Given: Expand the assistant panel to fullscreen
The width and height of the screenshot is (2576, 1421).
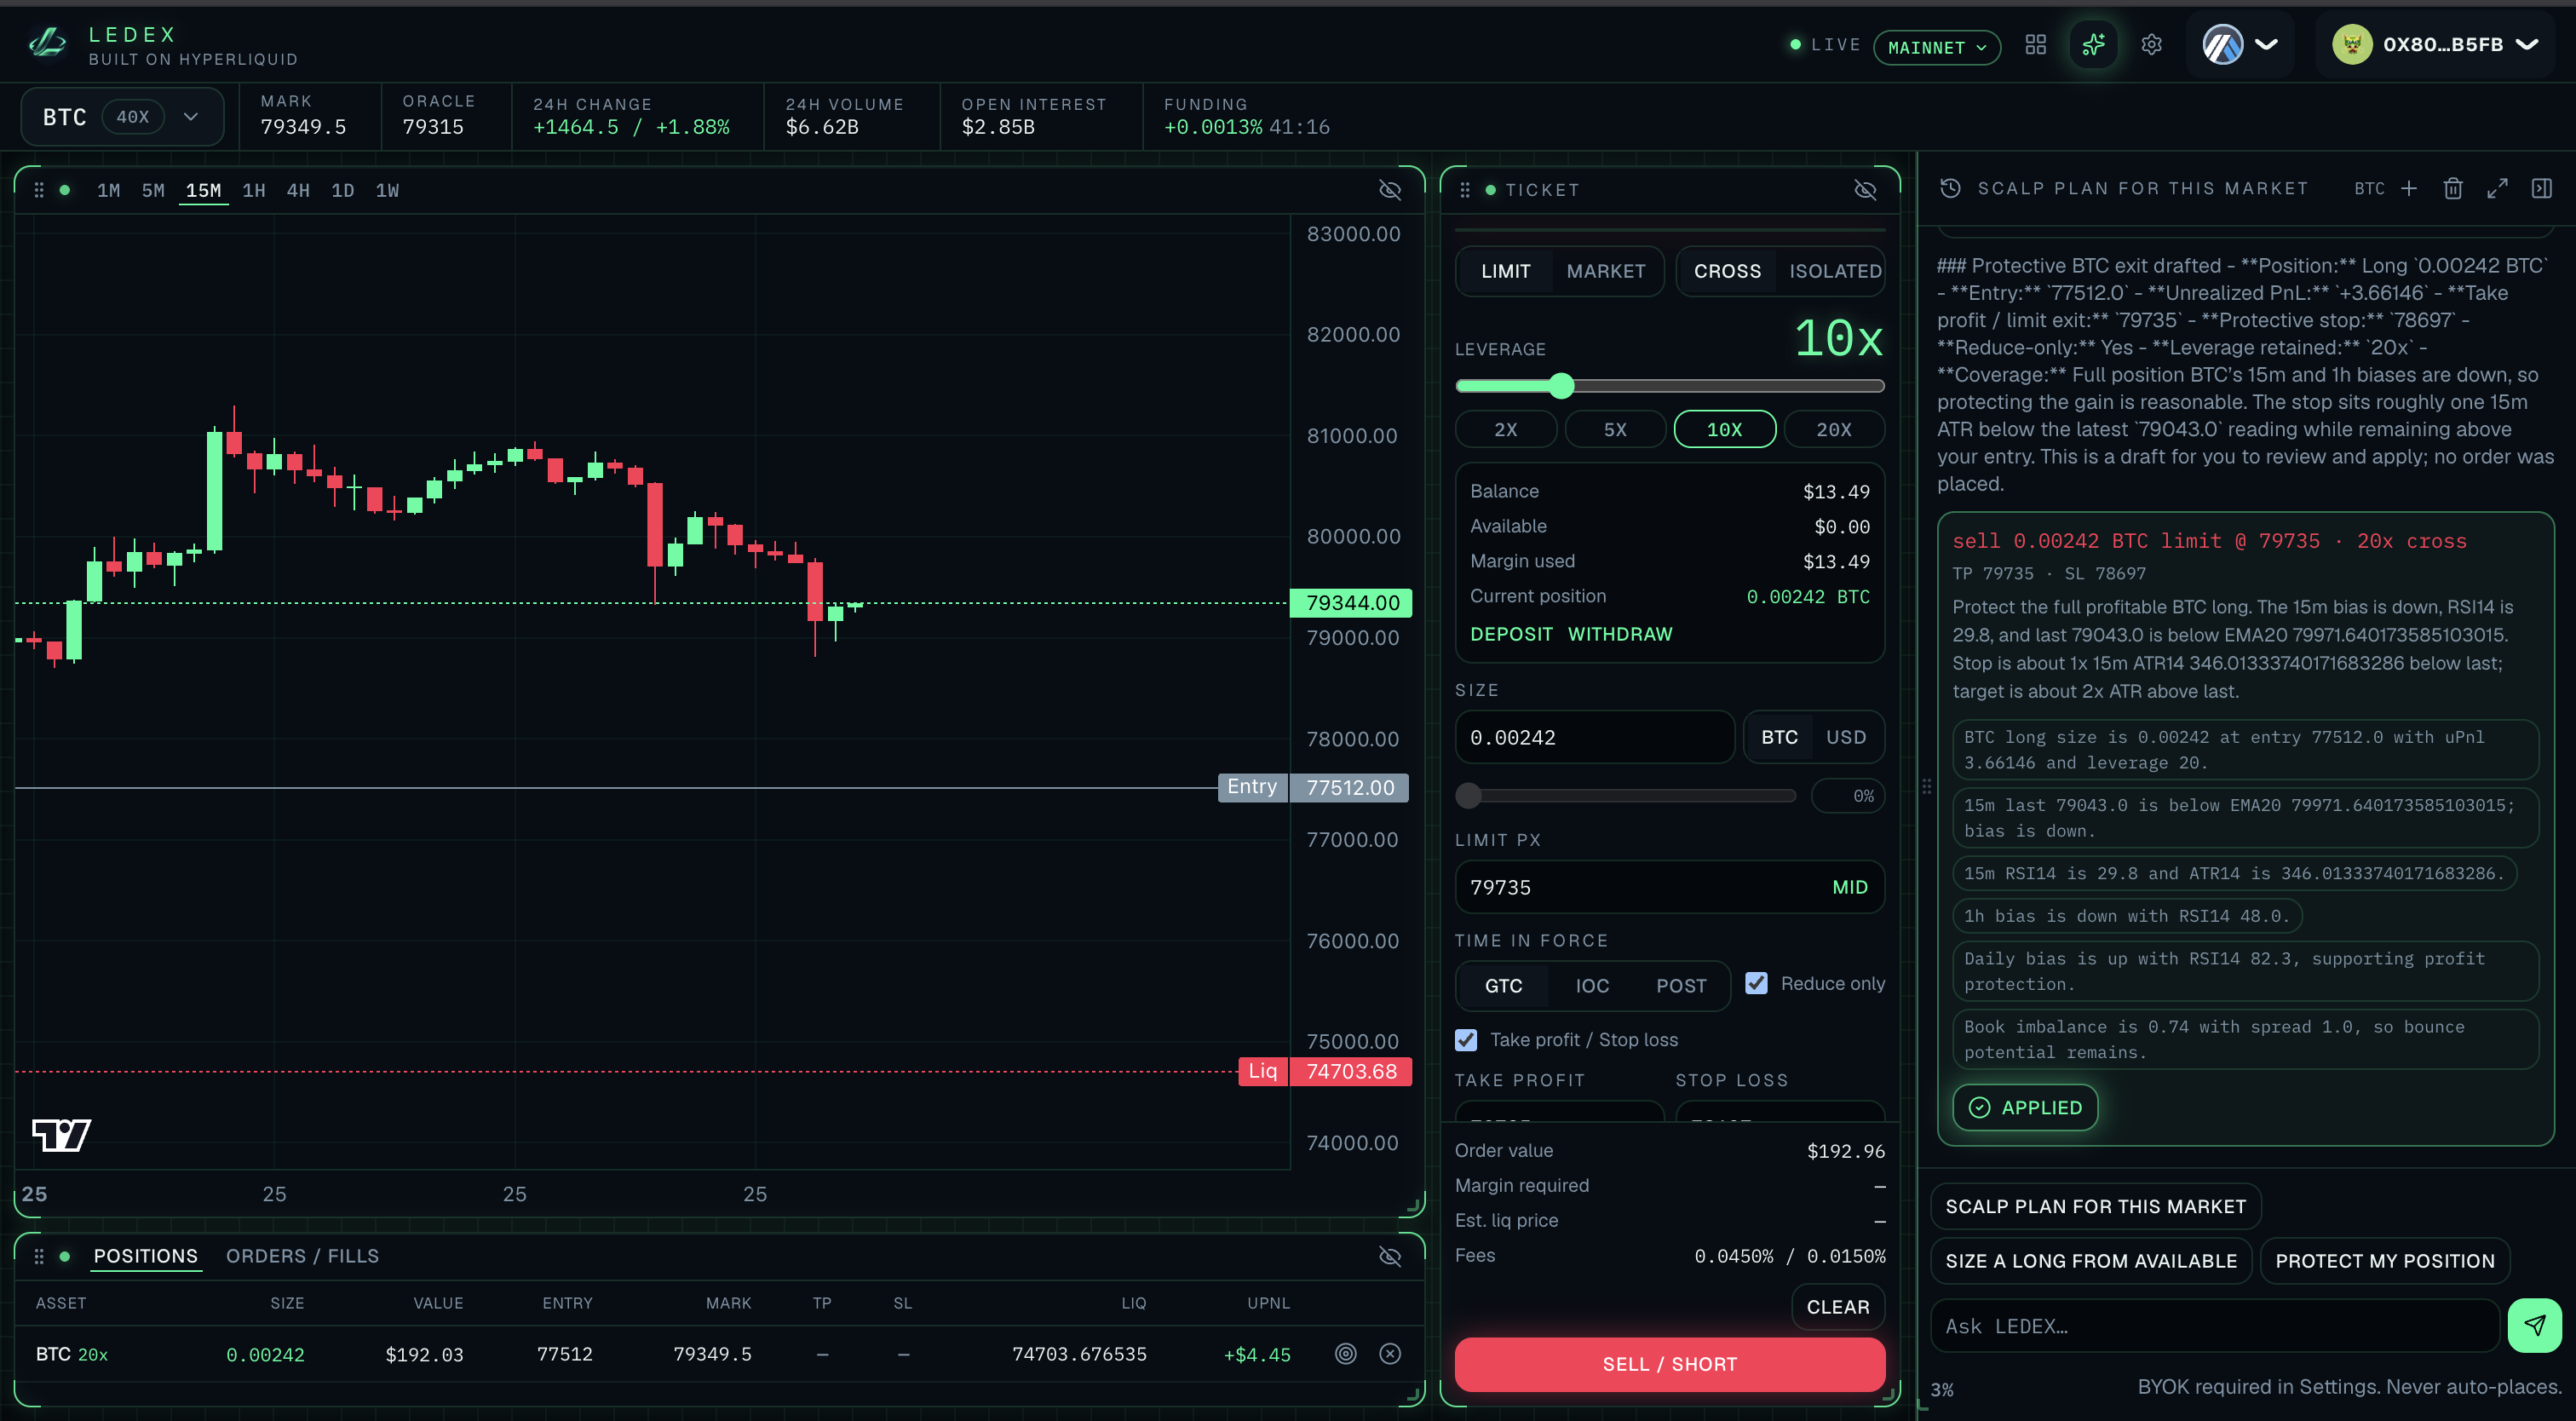Looking at the screenshot, I should pos(2497,188).
